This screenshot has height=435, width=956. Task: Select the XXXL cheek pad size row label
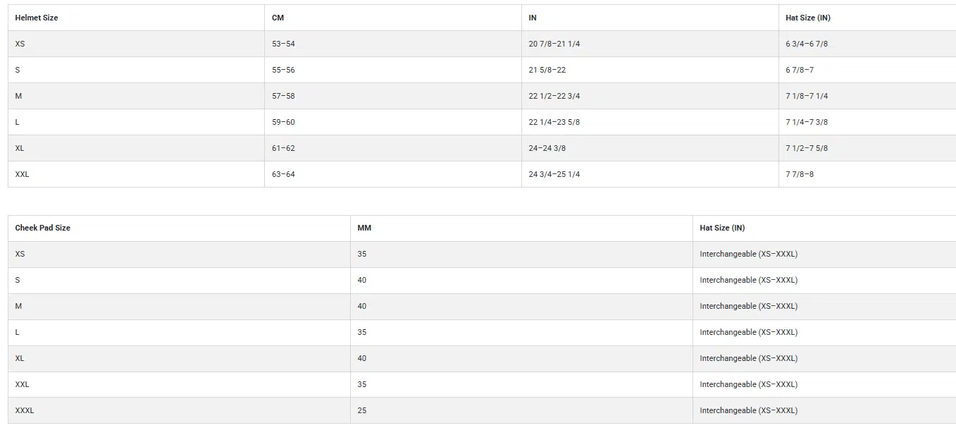pos(25,410)
